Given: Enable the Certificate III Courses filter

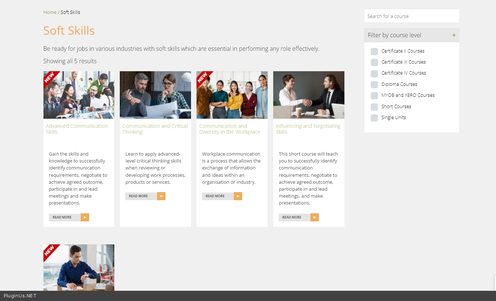Looking at the screenshot, I should (374, 62).
